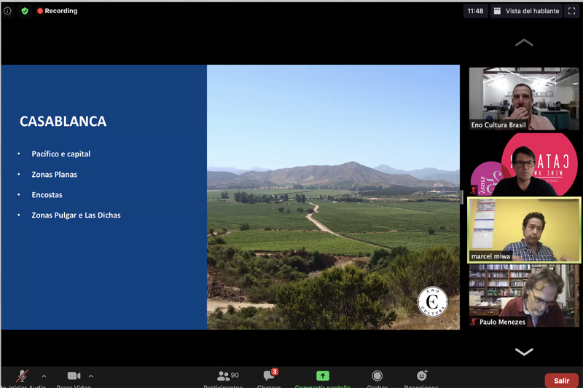Select Eno Cultura Brasil video thumbnail
Image resolution: width=583 pixels, height=388 pixels.
click(x=524, y=99)
